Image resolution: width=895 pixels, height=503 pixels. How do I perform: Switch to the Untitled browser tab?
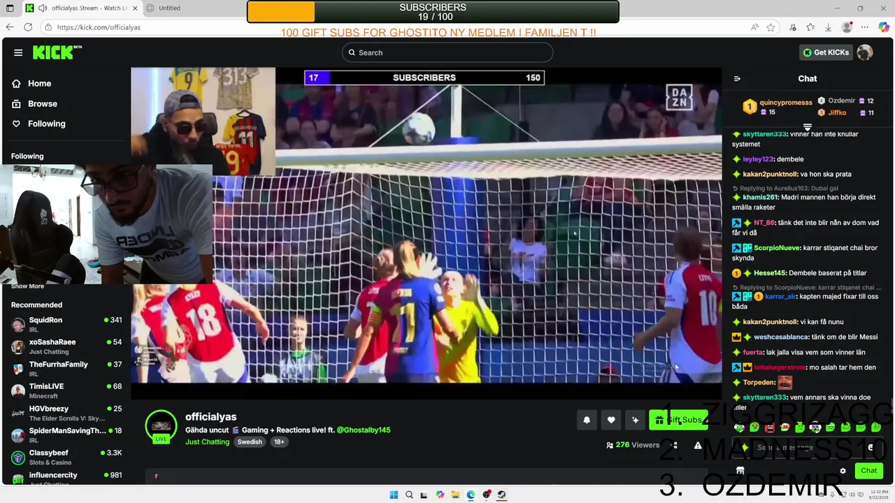(169, 8)
